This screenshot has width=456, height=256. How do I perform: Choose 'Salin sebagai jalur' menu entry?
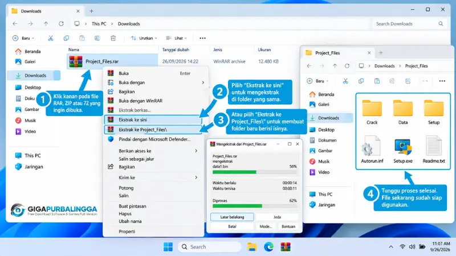click(153, 159)
